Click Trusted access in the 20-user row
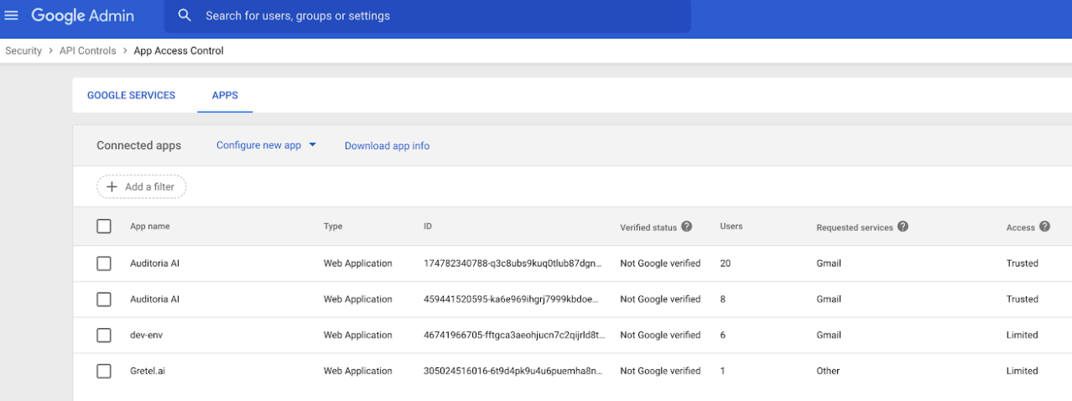The image size is (1072, 401). (1023, 263)
